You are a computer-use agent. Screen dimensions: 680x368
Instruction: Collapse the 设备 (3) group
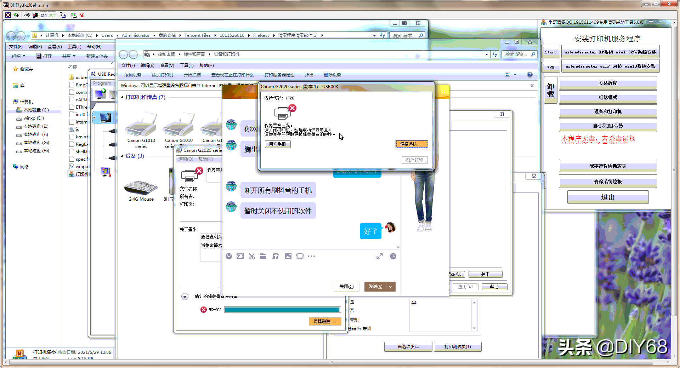[122, 156]
